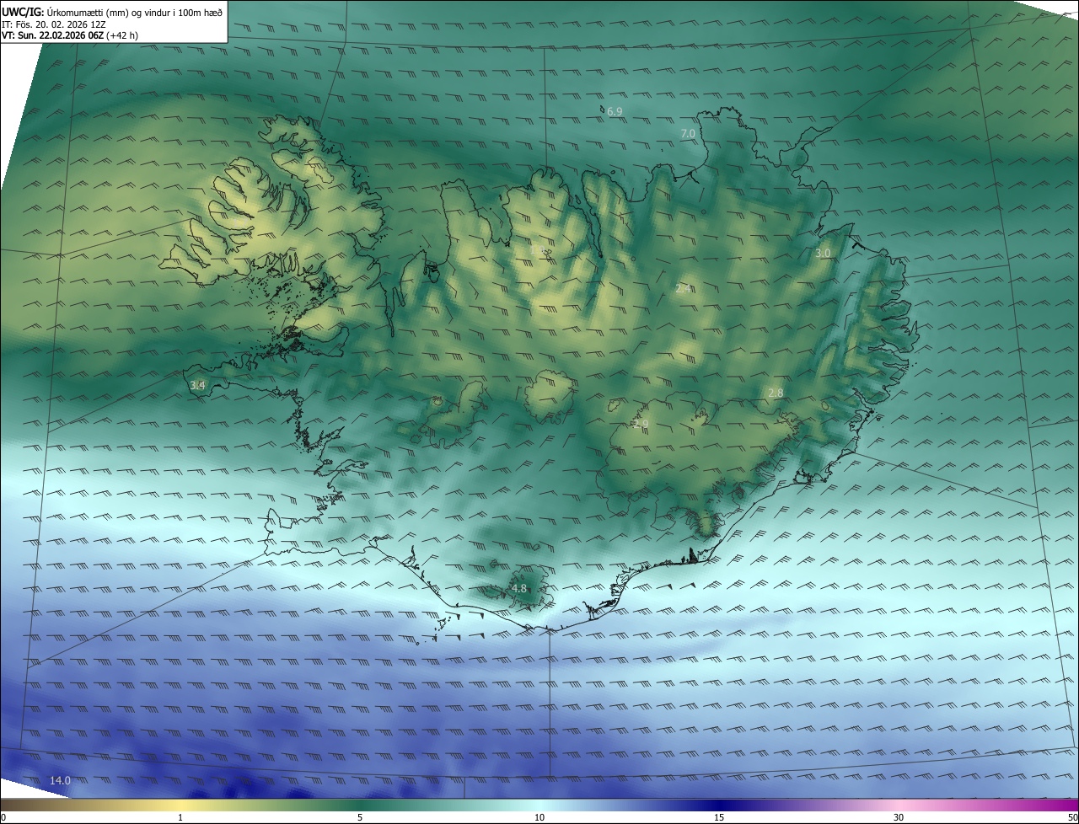Click the 4.8 value label in south Iceland

pyautogui.click(x=518, y=588)
